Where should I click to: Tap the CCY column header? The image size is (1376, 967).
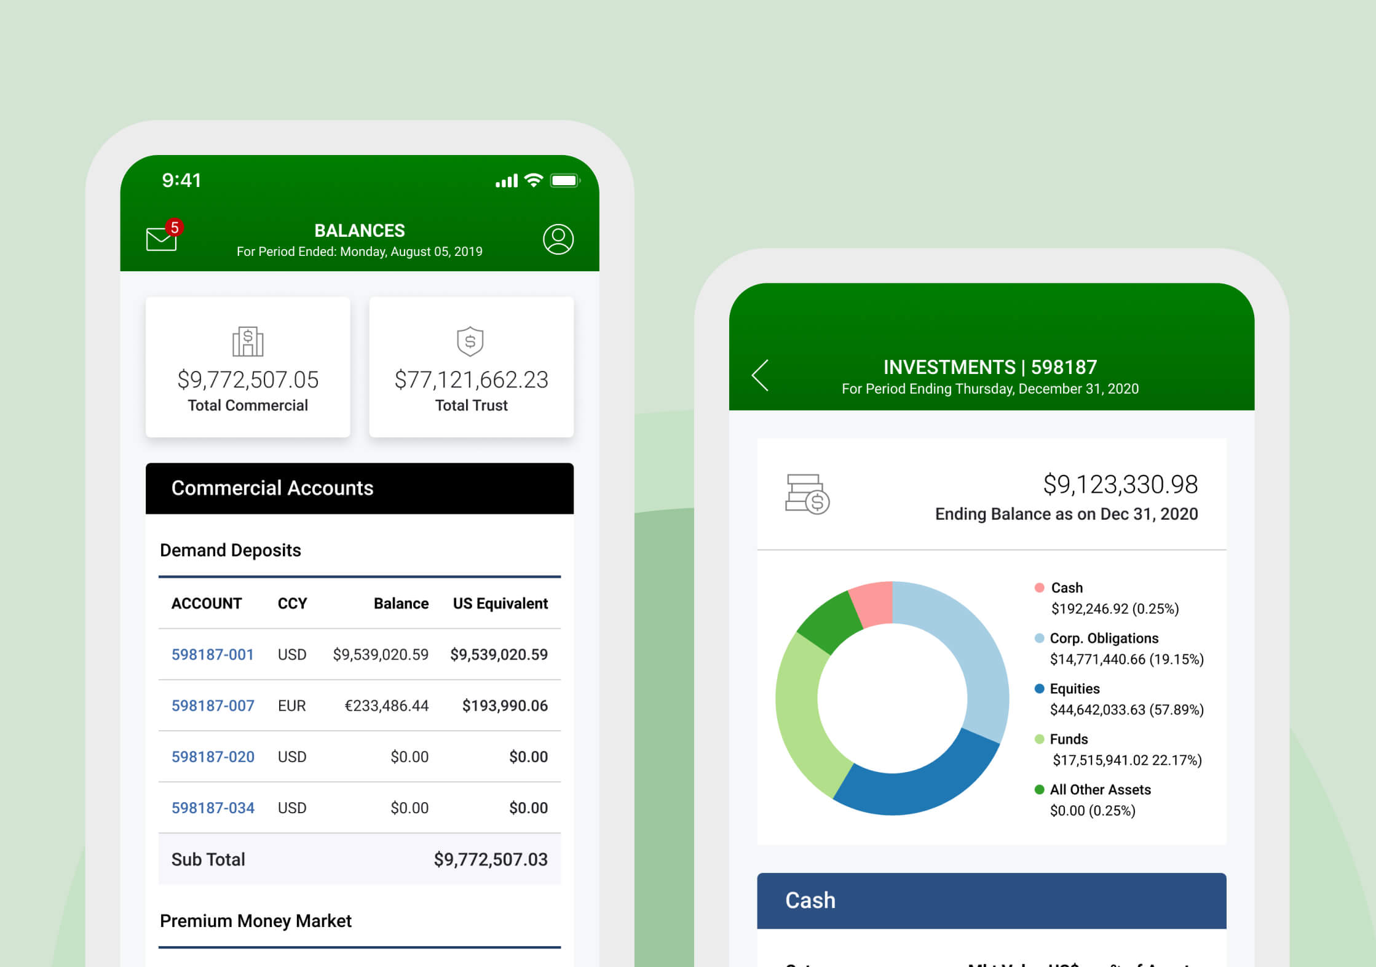pos(292,603)
